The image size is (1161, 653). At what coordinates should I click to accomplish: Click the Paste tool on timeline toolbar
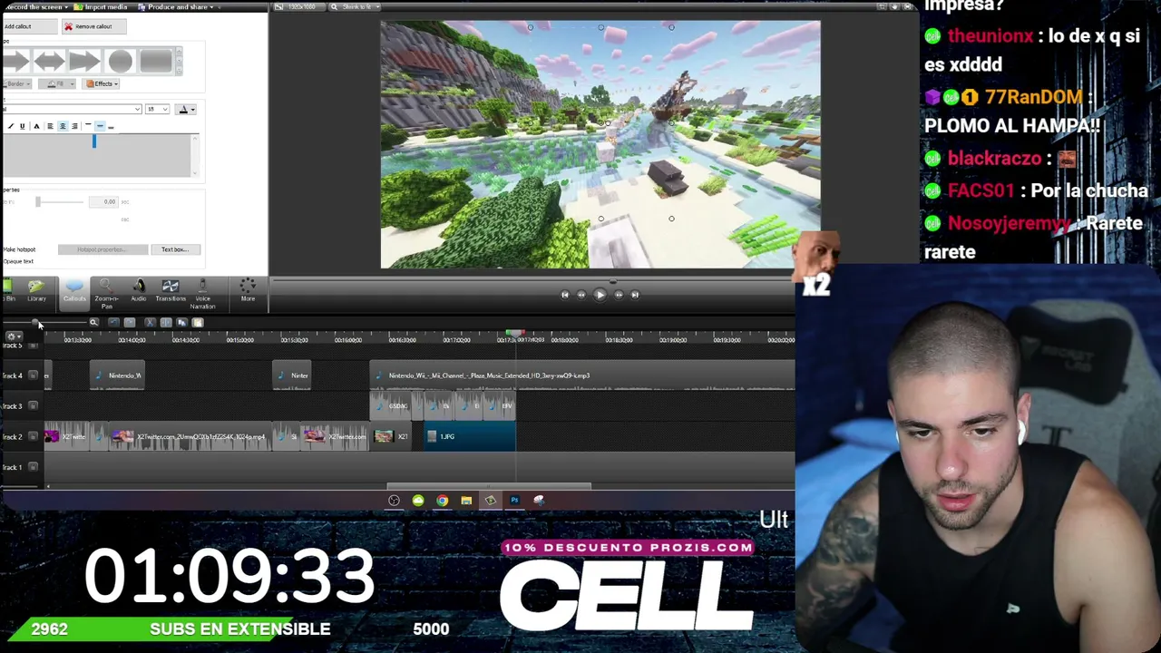[198, 322]
